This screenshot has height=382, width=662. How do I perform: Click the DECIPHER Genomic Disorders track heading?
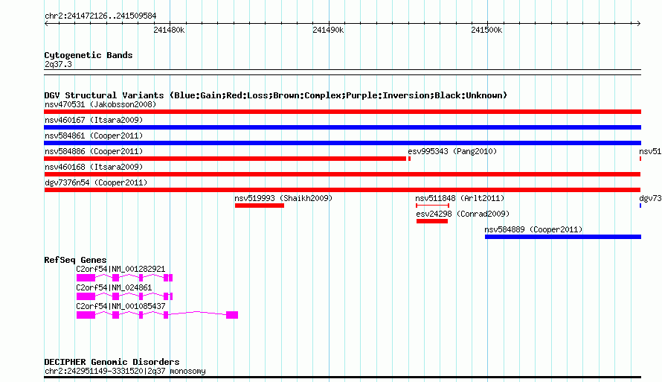[x=112, y=362]
